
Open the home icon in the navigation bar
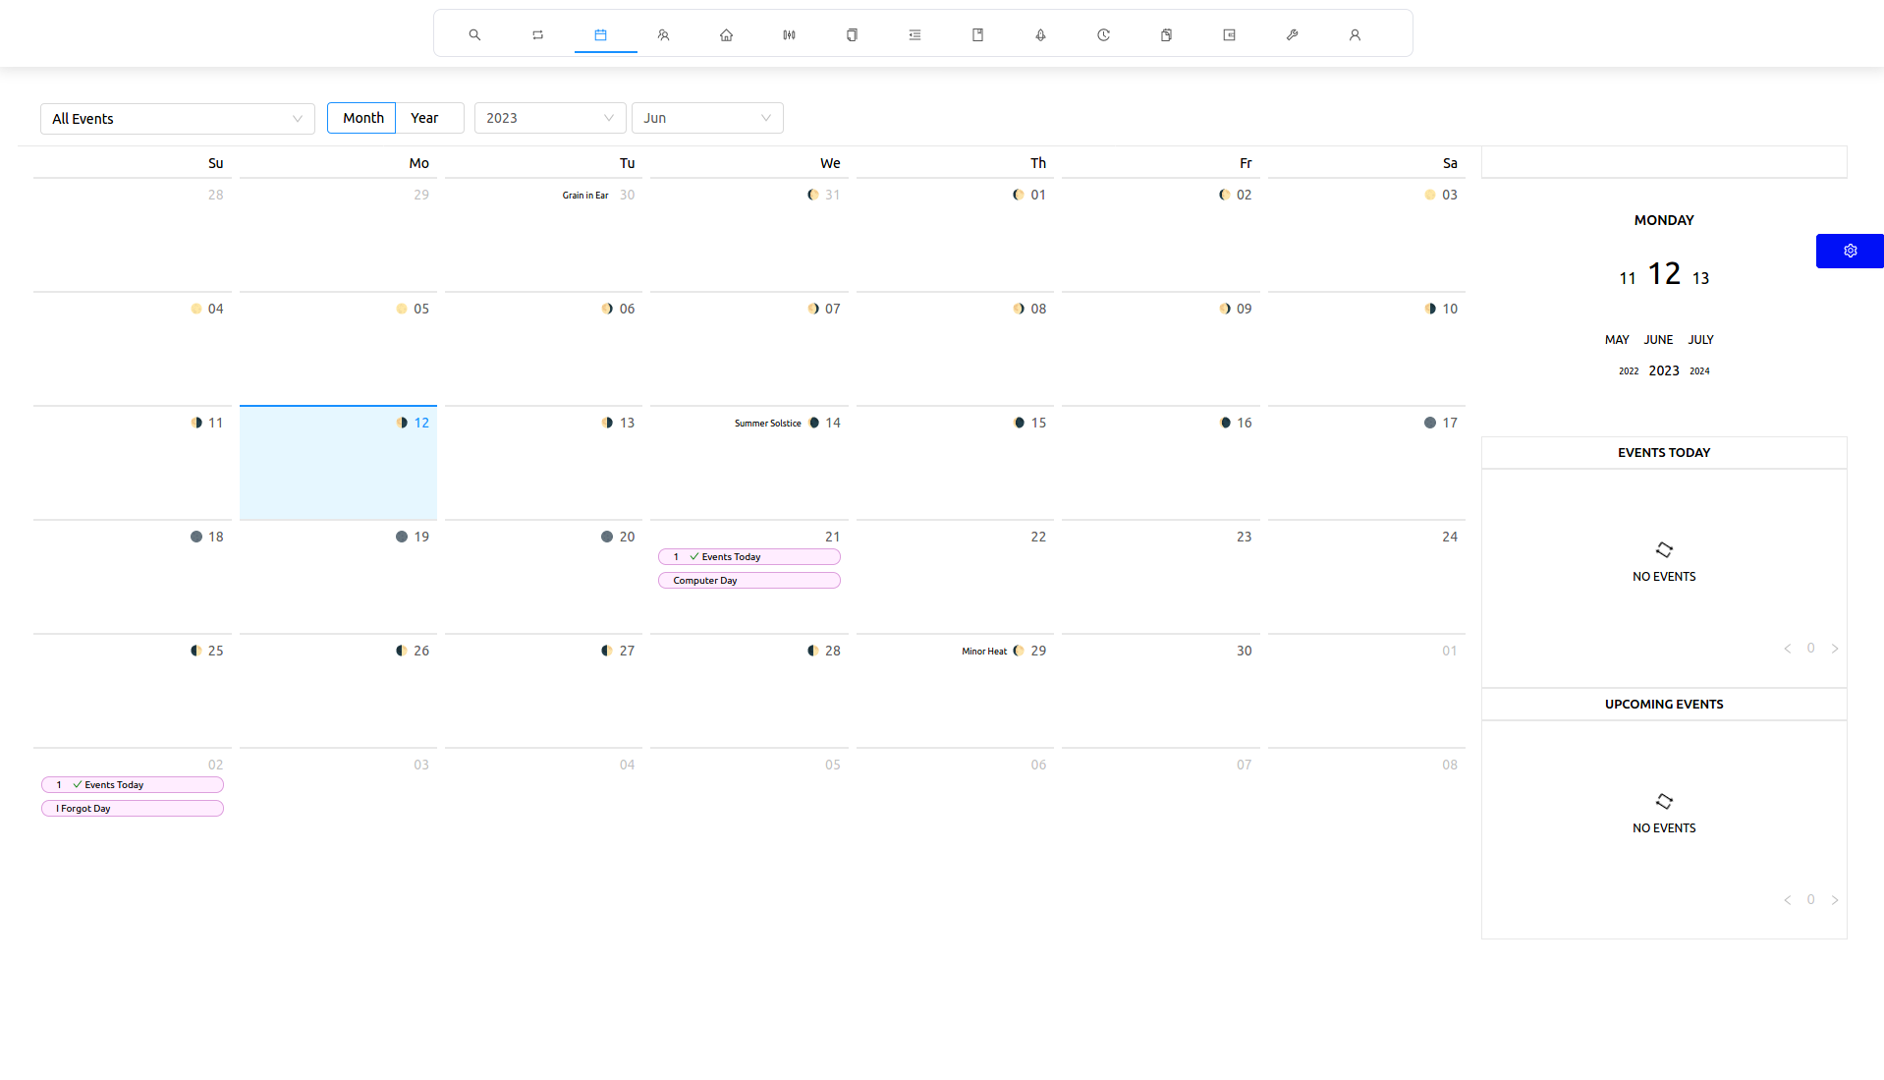pyautogui.click(x=726, y=35)
